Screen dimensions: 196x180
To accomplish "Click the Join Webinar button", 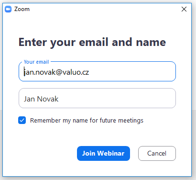I will (103, 153).
